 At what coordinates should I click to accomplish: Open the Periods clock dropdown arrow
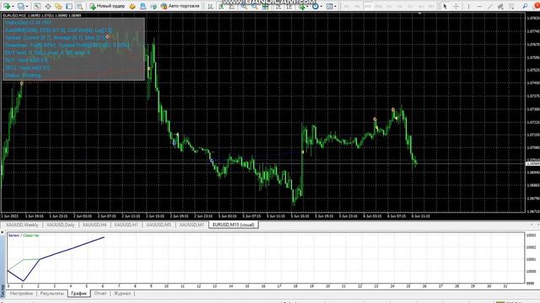[x=321, y=6]
